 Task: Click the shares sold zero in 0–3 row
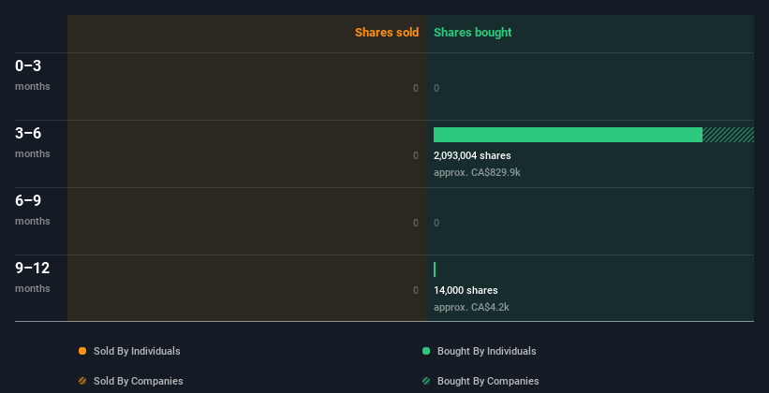(x=416, y=88)
